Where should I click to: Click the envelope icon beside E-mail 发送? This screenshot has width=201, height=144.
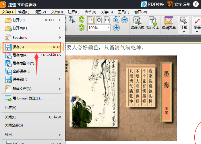(x=8, y=98)
